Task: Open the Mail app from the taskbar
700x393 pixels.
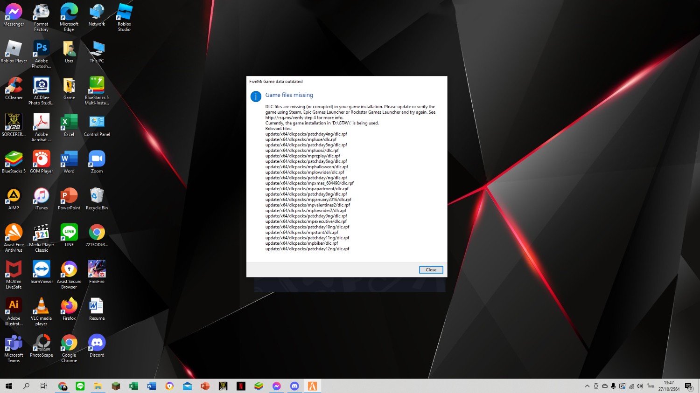Action: pyautogui.click(x=187, y=386)
